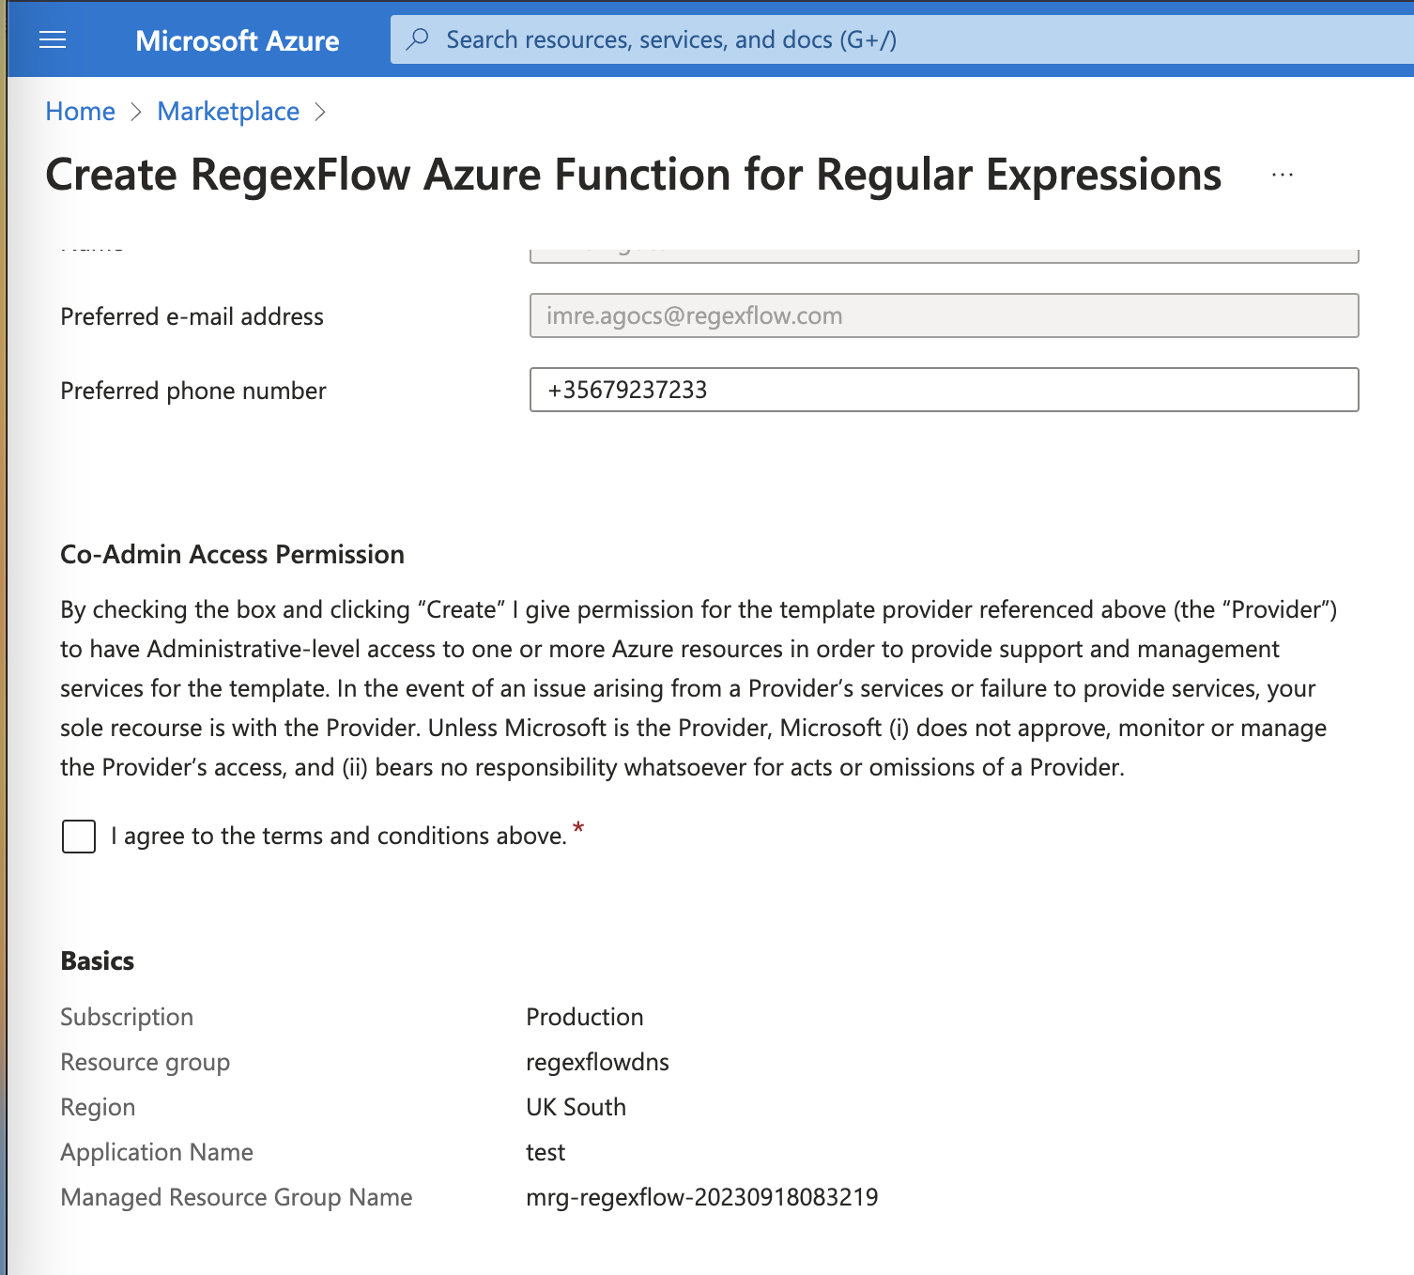Go back to Marketplace breadcrumb
1414x1275 pixels.
point(228,112)
